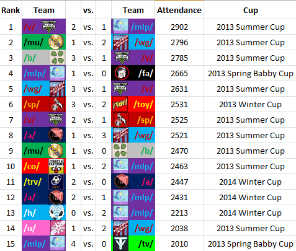Click the /b/ clover logo in rank 3

(x=58, y=58)
